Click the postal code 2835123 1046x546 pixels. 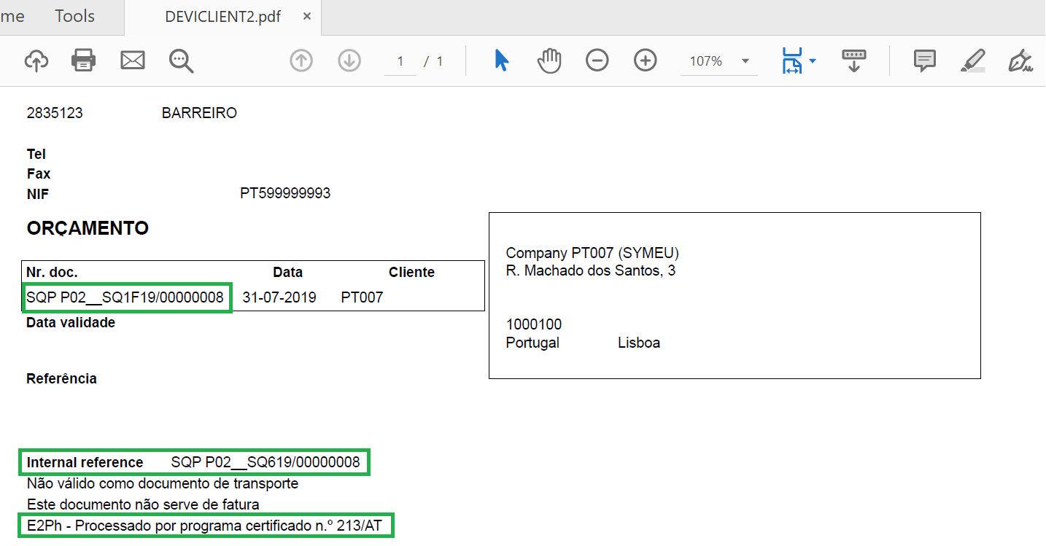coord(55,114)
